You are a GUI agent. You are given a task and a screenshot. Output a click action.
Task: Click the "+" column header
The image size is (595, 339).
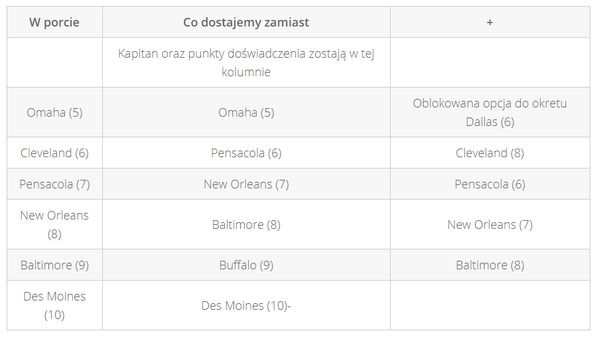click(x=490, y=22)
